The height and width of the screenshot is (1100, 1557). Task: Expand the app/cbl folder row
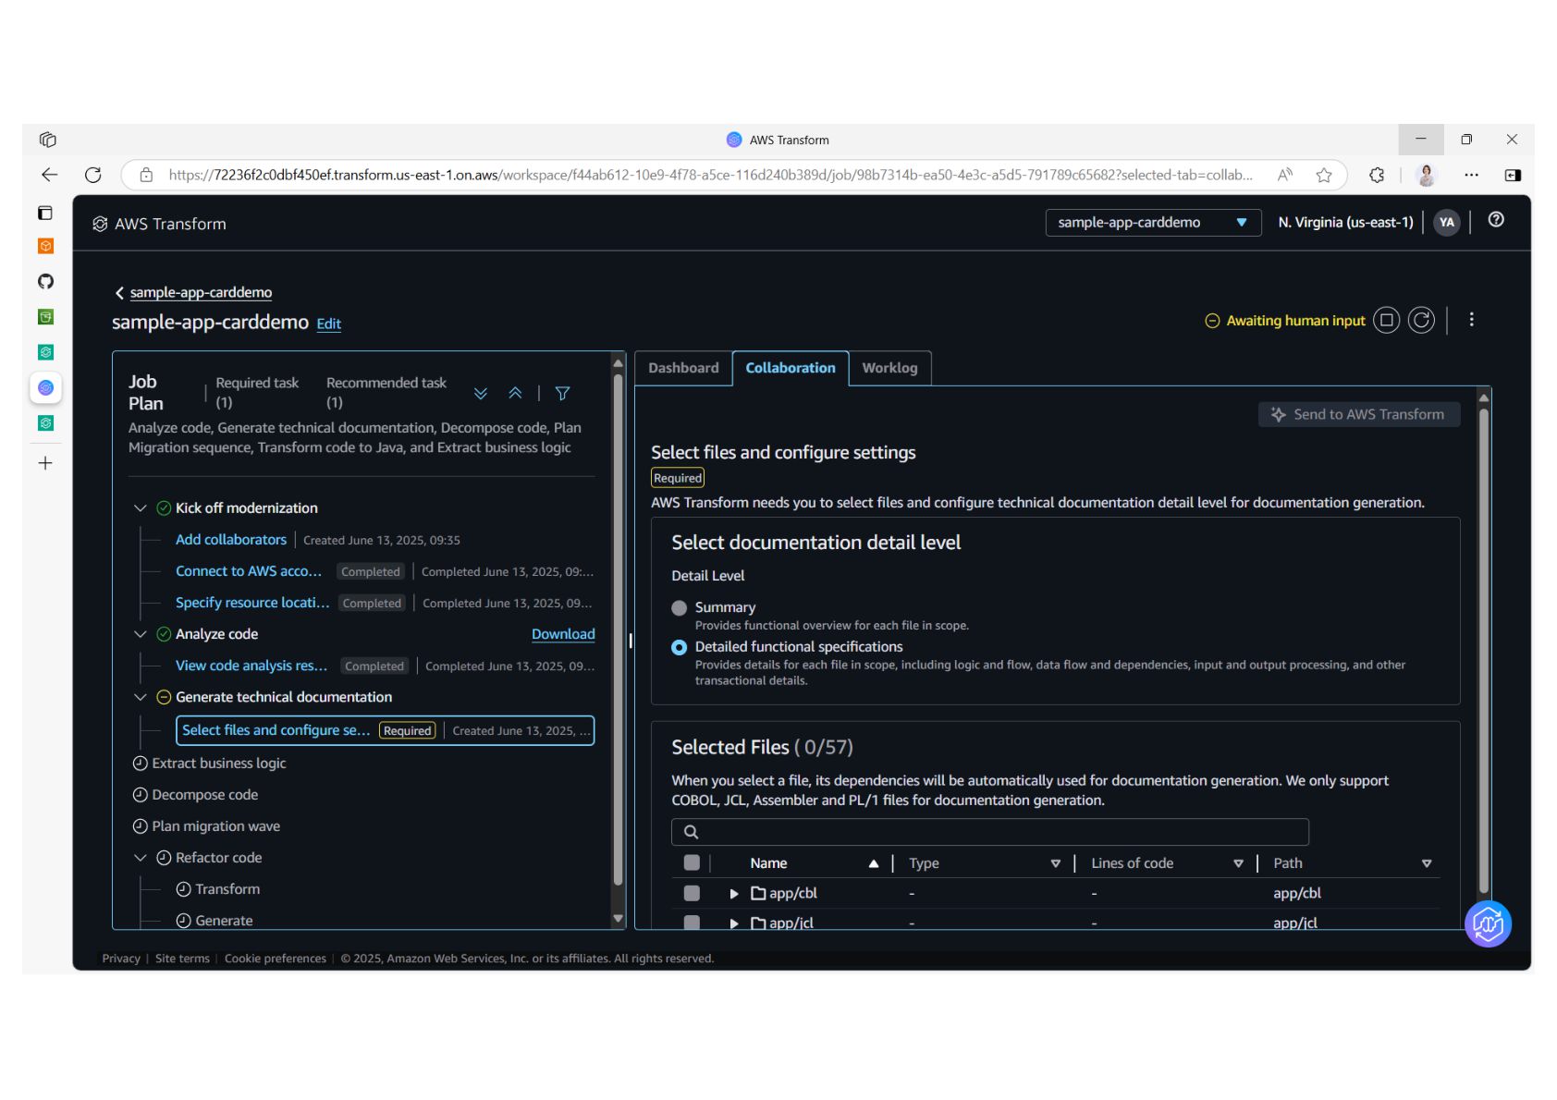pyautogui.click(x=734, y=894)
